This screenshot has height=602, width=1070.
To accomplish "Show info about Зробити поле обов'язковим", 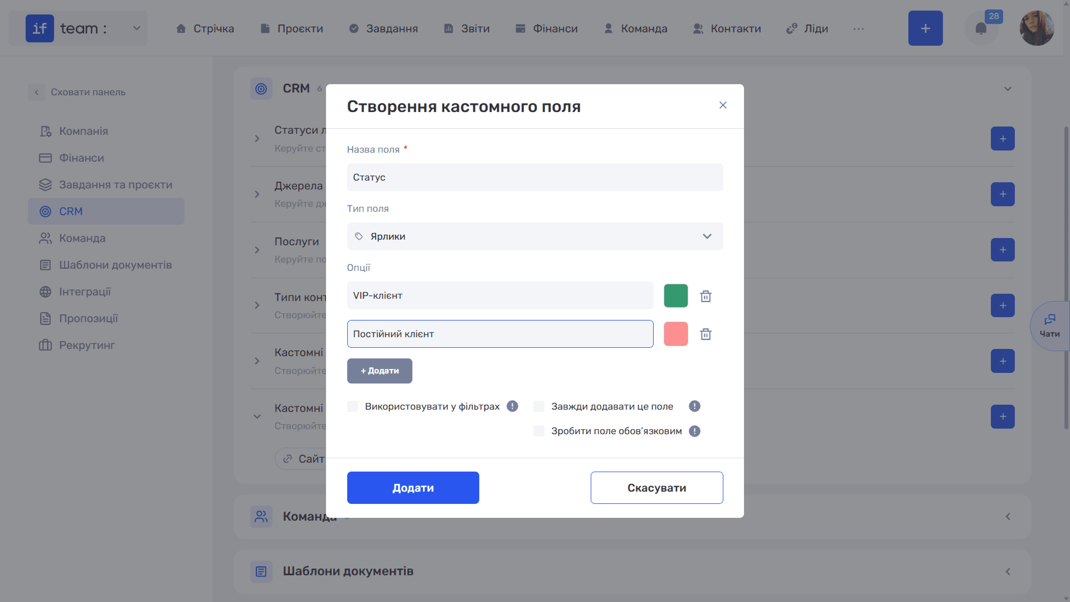I will click(694, 431).
